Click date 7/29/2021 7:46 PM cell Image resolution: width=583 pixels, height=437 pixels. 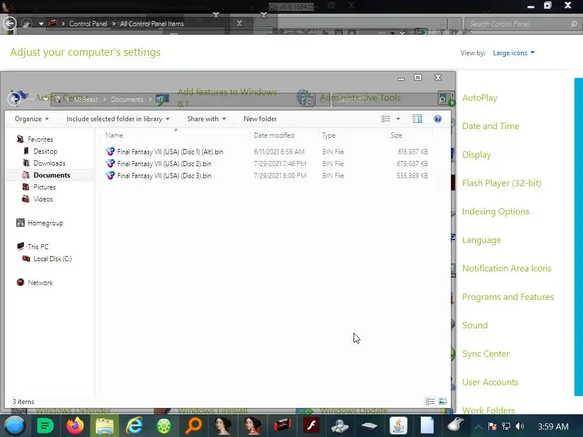pyautogui.click(x=280, y=163)
